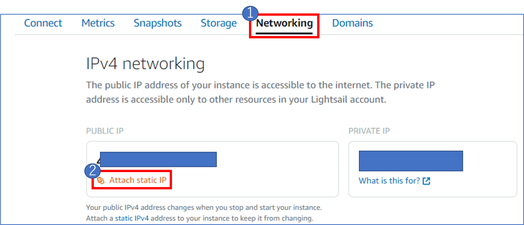
Task: Click the masked public IP address value
Action: pos(158,159)
